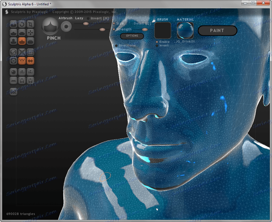Click the Strength slider handle
The width and height of the screenshot is (272, 222).
coord(102,29)
